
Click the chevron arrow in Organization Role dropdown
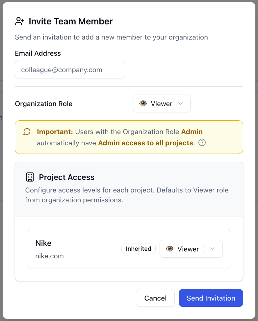[x=180, y=104]
